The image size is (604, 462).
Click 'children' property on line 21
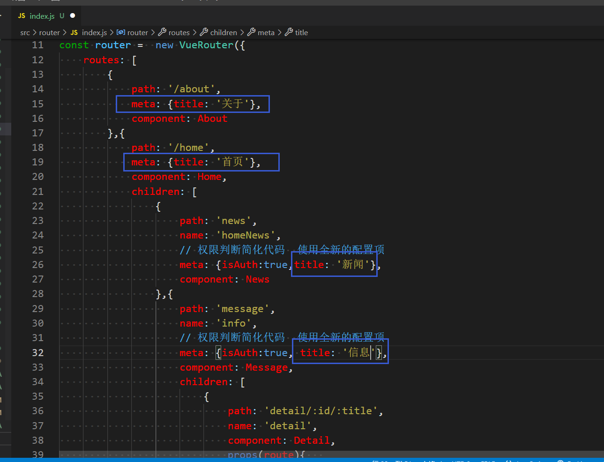point(156,192)
